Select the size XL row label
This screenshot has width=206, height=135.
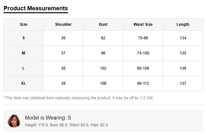(24, 83)
